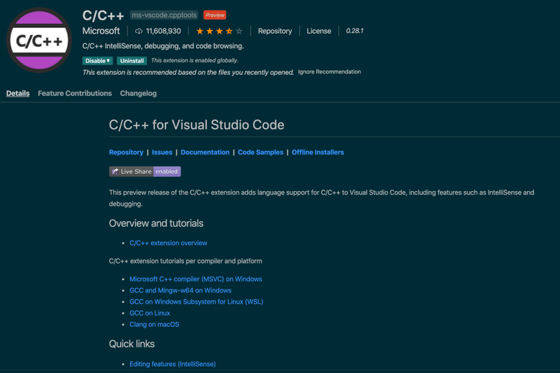This screenshot has height=373, width=560.
Task: Switch to the Changelog tab
Action: click(x=138, y=94)
